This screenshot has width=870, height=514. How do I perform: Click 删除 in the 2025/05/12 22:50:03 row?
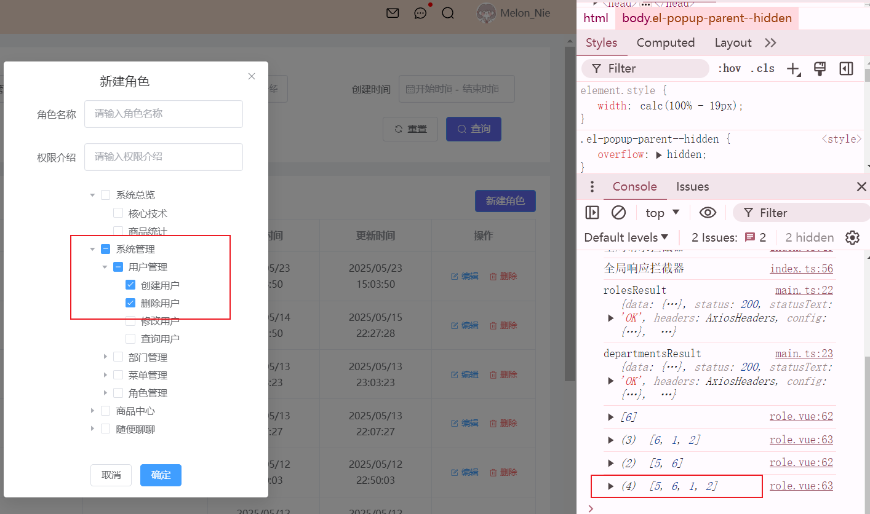[x=503, y=472]
